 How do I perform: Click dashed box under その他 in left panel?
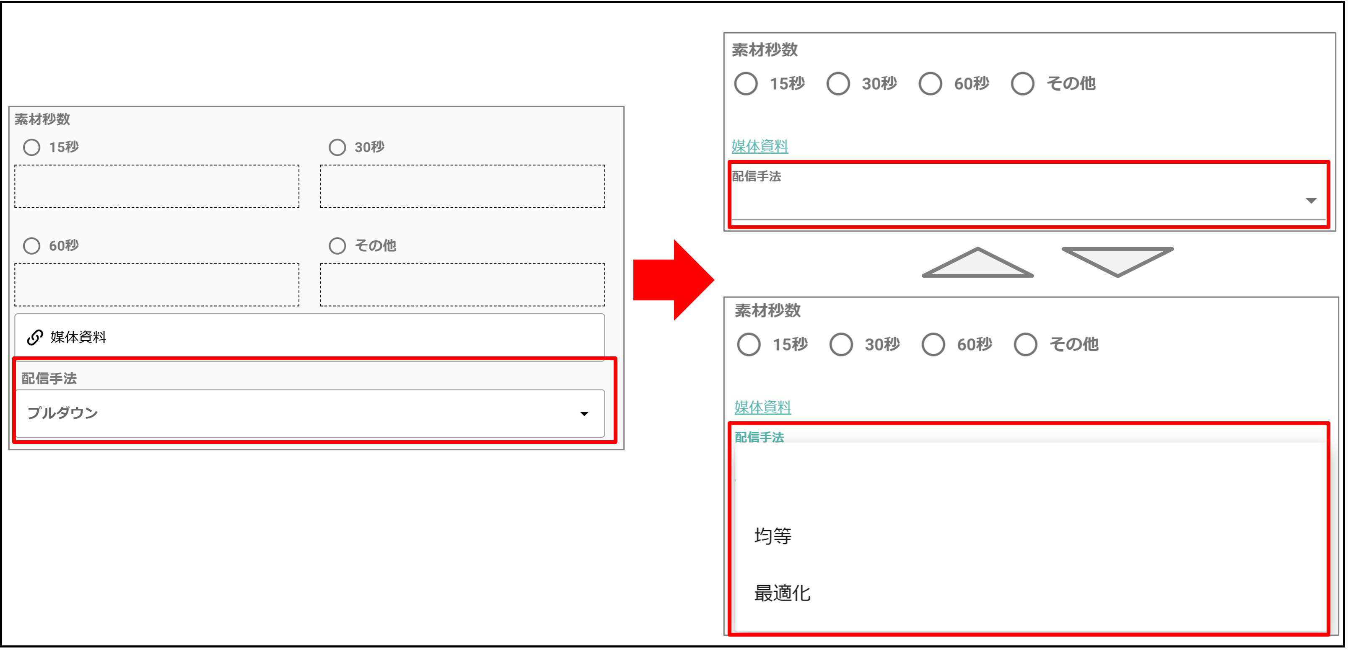pyautogui.click(x=463, y=285)
